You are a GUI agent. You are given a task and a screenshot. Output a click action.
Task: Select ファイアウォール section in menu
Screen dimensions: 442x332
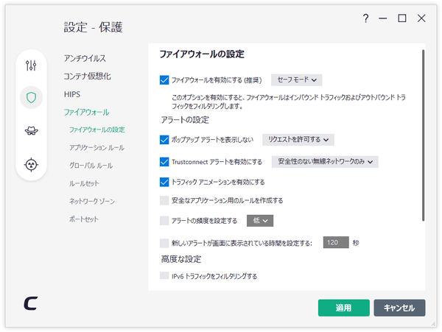[86, 113]
